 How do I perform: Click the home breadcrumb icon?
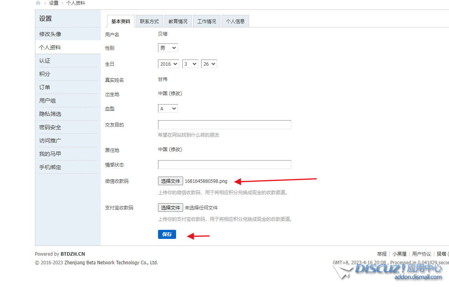(37, 3)
